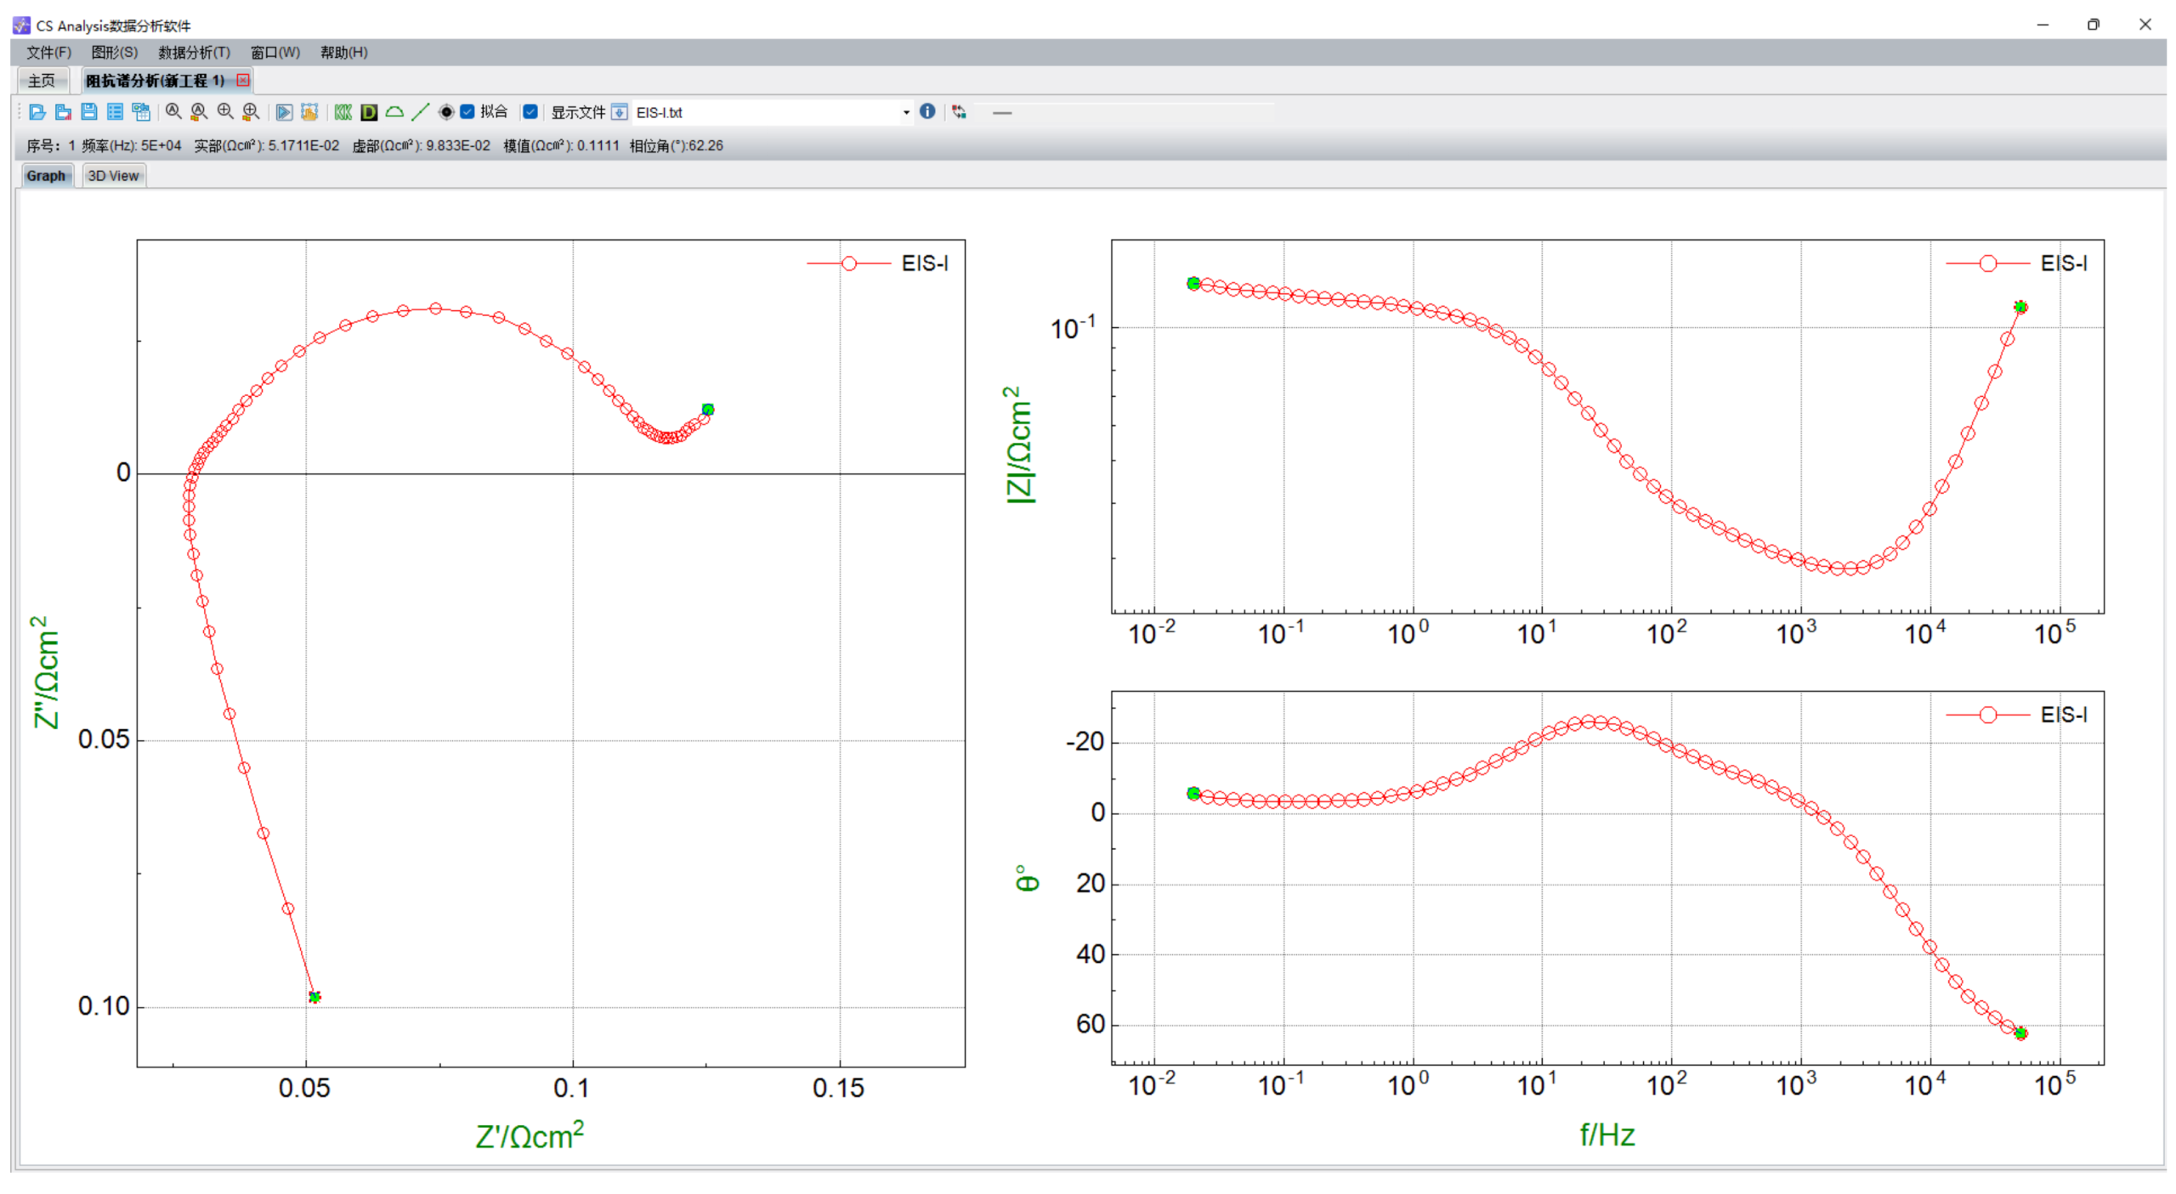Viewport: 2176px width, 1194px height.
Task: Expand the EIS-I.txt file dropdown
Action: coord(905,112)
